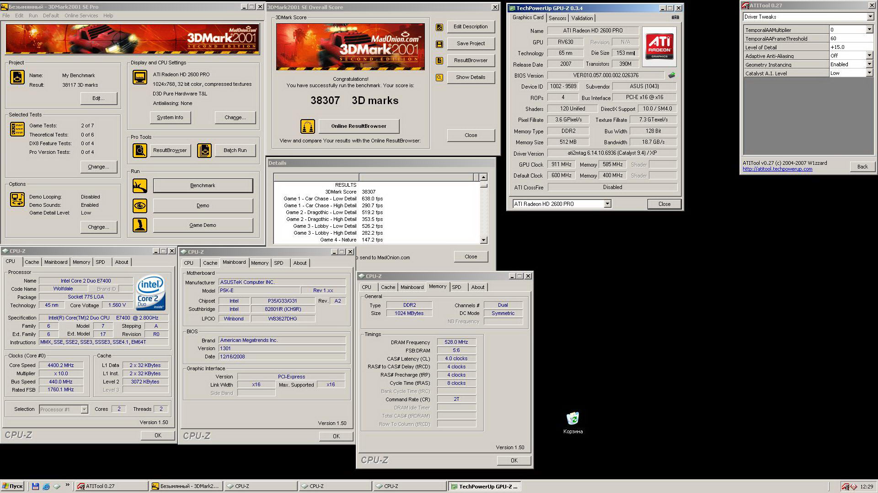
Task: Click the Game Demo button
Action: tap(203, 226)
